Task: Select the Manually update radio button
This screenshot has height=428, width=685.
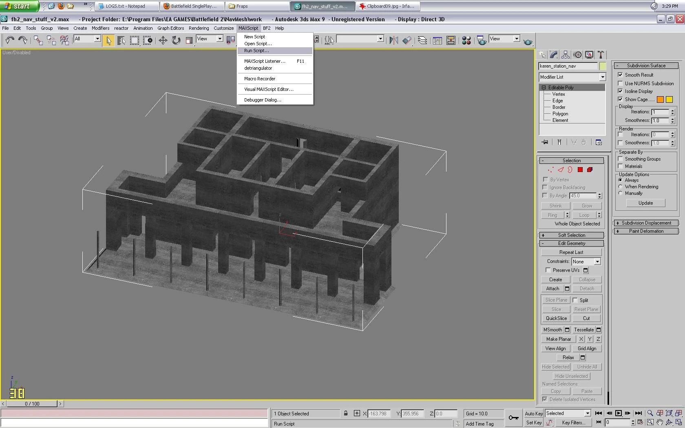Action: click(x=620, y=193)
